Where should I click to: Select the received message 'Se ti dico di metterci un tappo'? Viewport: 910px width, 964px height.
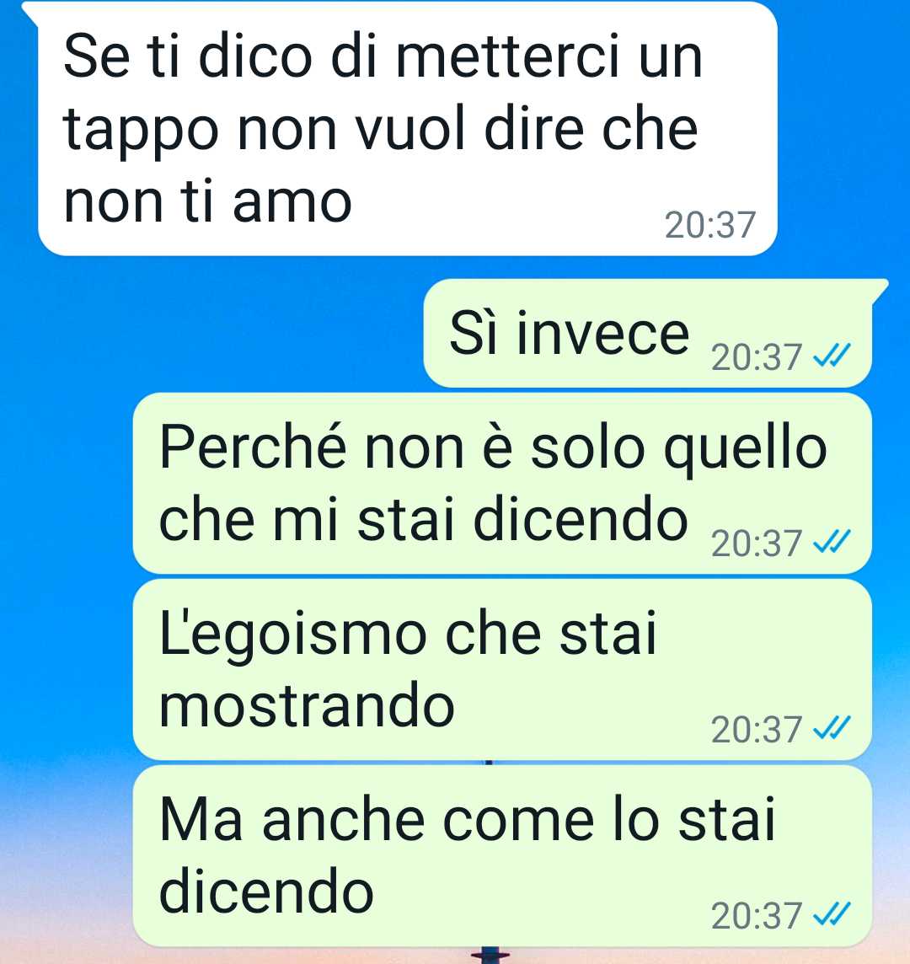click(407, 128)
